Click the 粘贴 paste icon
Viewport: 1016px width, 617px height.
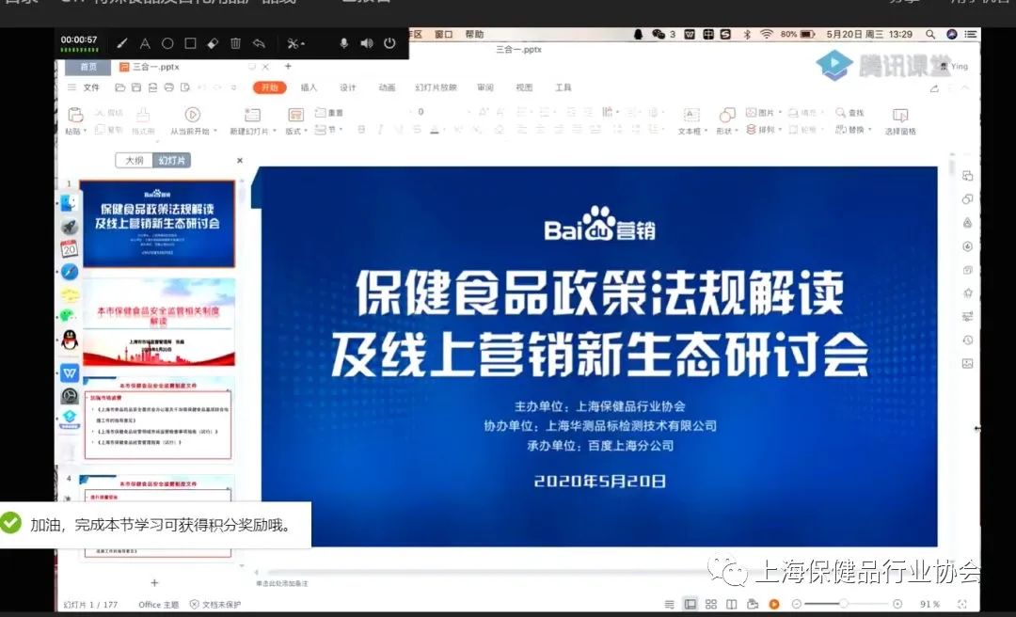[76, 115]
